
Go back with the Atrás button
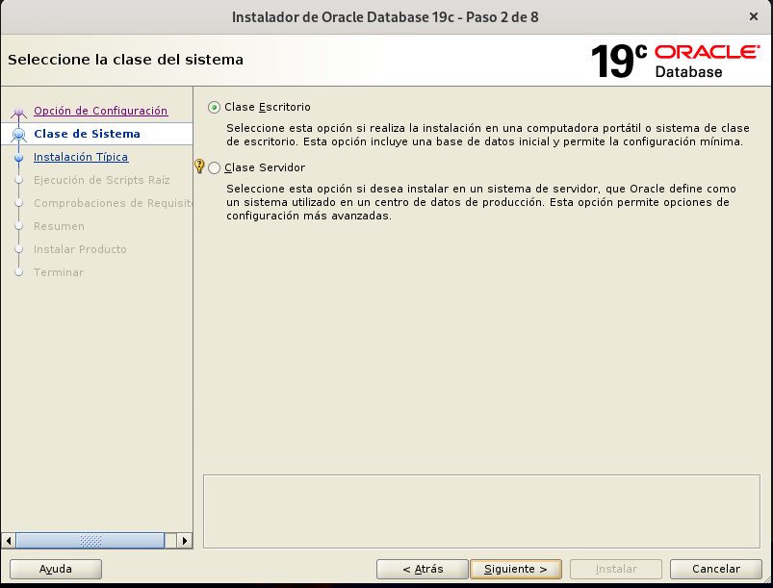pyautogui.click(x=422, y=569)
